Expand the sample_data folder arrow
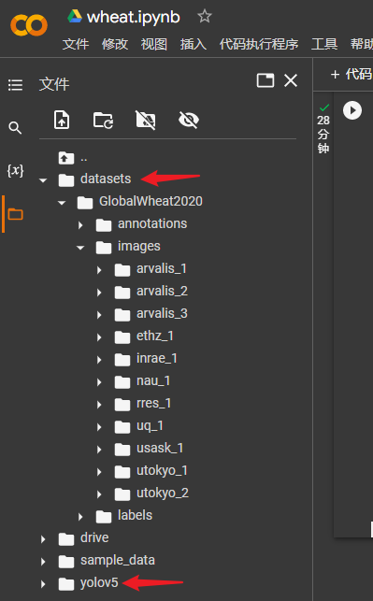 43,562
